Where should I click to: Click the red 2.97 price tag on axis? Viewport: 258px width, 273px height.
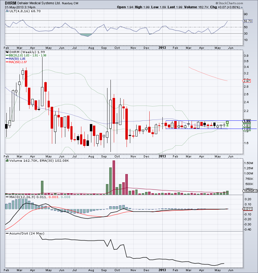[246, 81]
